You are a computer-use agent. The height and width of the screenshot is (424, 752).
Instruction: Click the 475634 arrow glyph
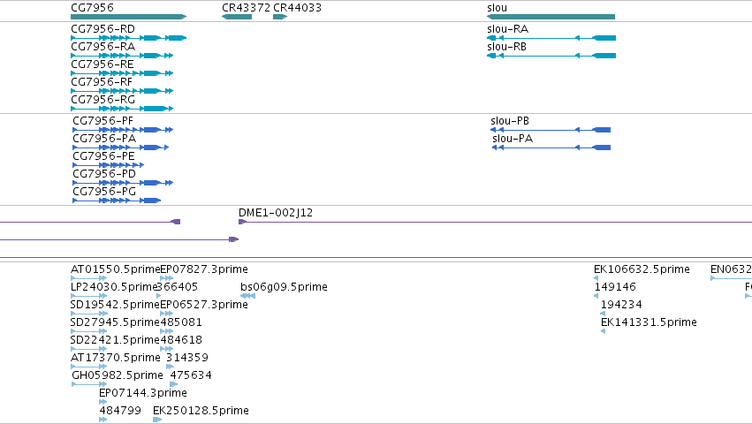point(173,384)
